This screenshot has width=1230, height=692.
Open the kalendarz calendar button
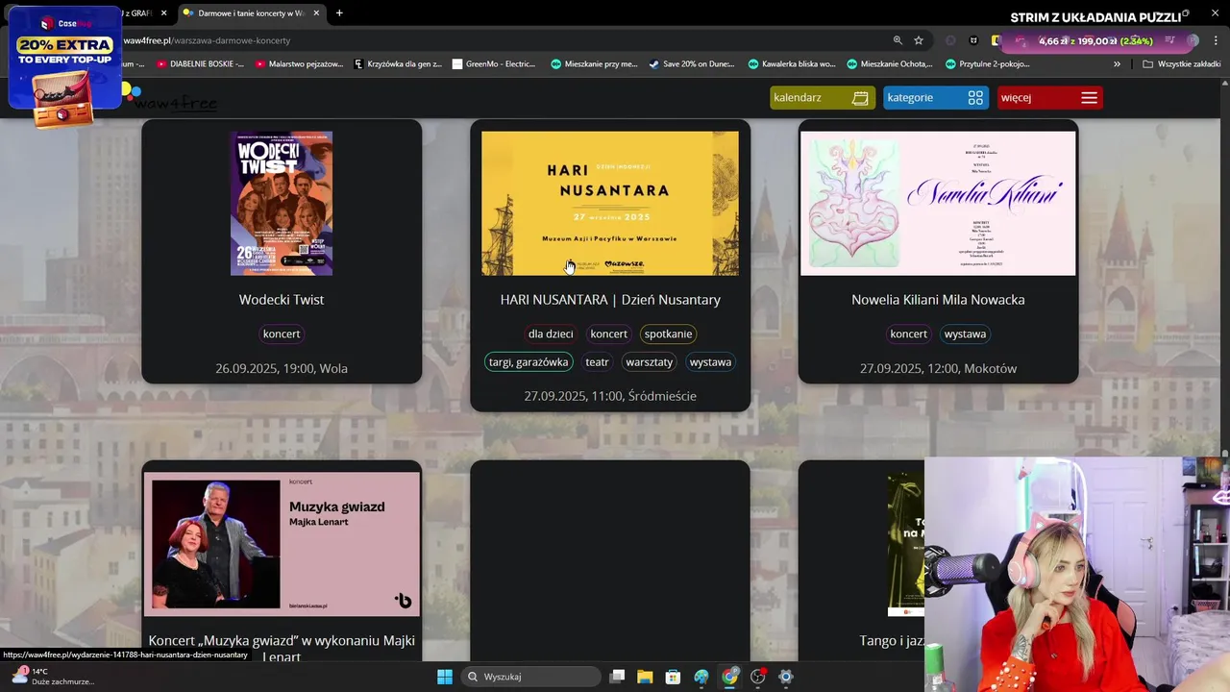[823, 98]
